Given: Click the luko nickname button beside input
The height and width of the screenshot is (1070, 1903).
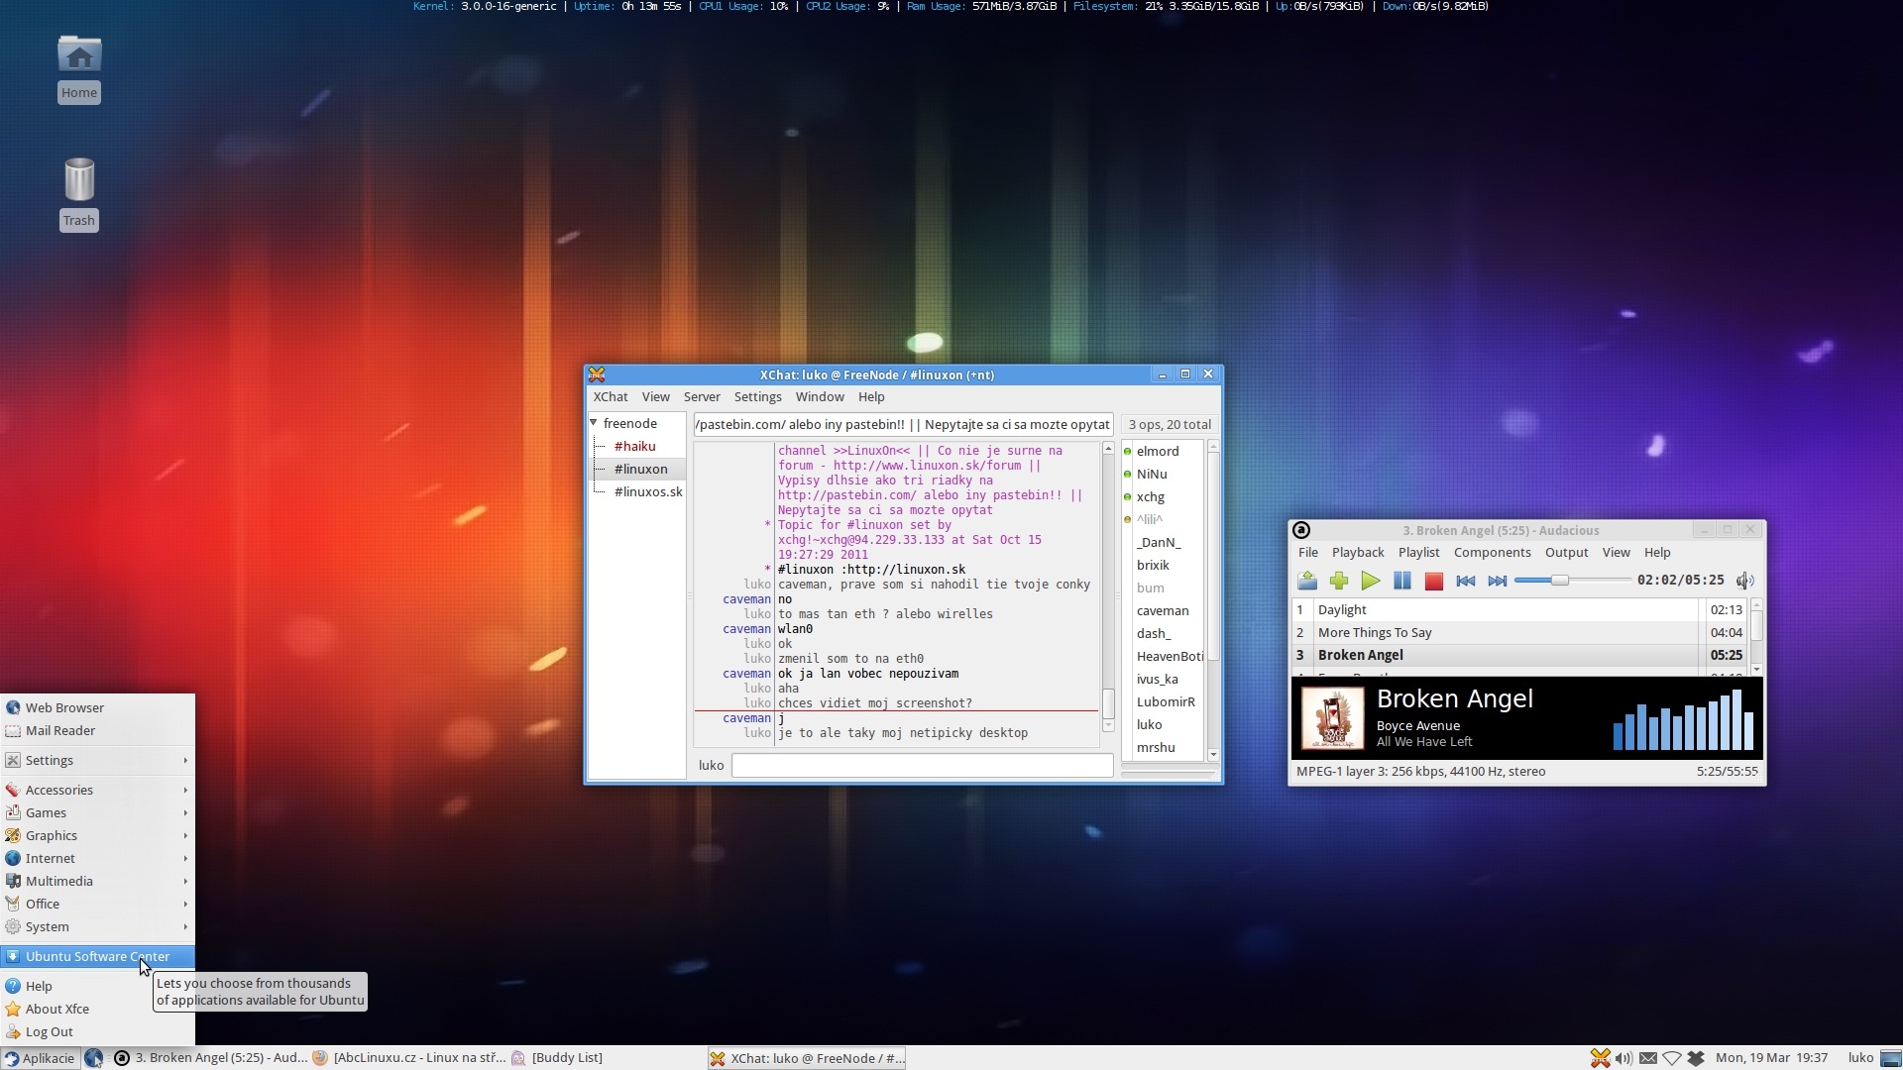Looking at the screenshot, I should (712, 765).
